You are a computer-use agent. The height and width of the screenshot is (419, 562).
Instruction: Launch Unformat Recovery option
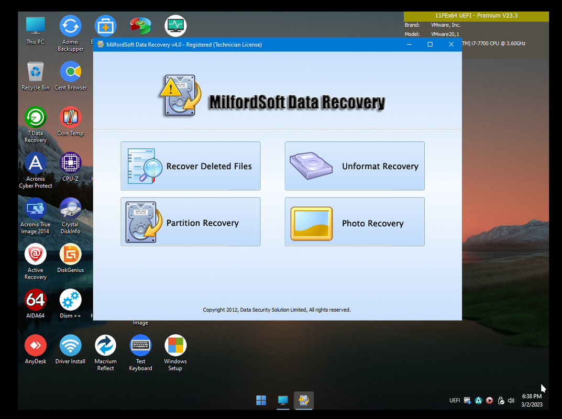pyautogui.click(x=355, y=166)
